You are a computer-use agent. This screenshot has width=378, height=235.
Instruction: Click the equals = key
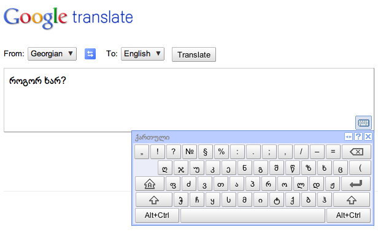pos(333,152)
